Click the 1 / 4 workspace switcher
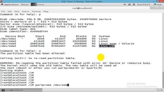This screenshot has width=164, height=92. coord(160,90)
